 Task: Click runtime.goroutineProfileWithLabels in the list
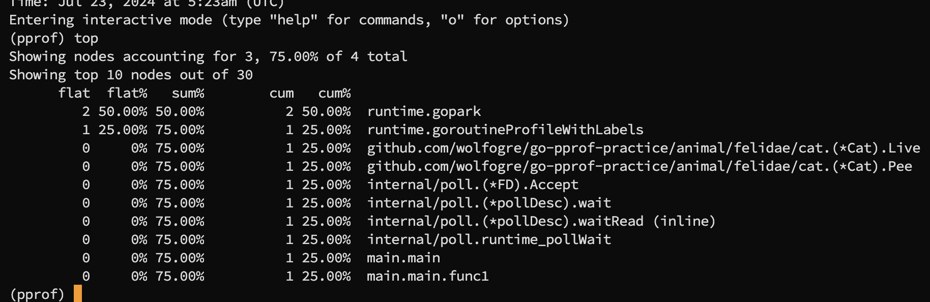(505, 130)
